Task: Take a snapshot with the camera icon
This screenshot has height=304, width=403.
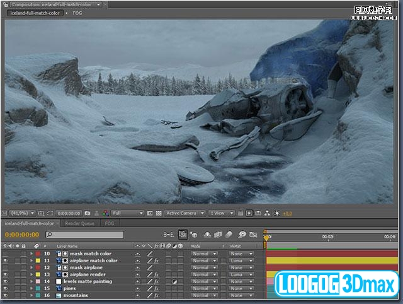Action: [88, 213]
